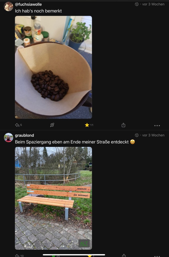
Task: Share graublond's bench post
Action: click(x=124, y=255)
